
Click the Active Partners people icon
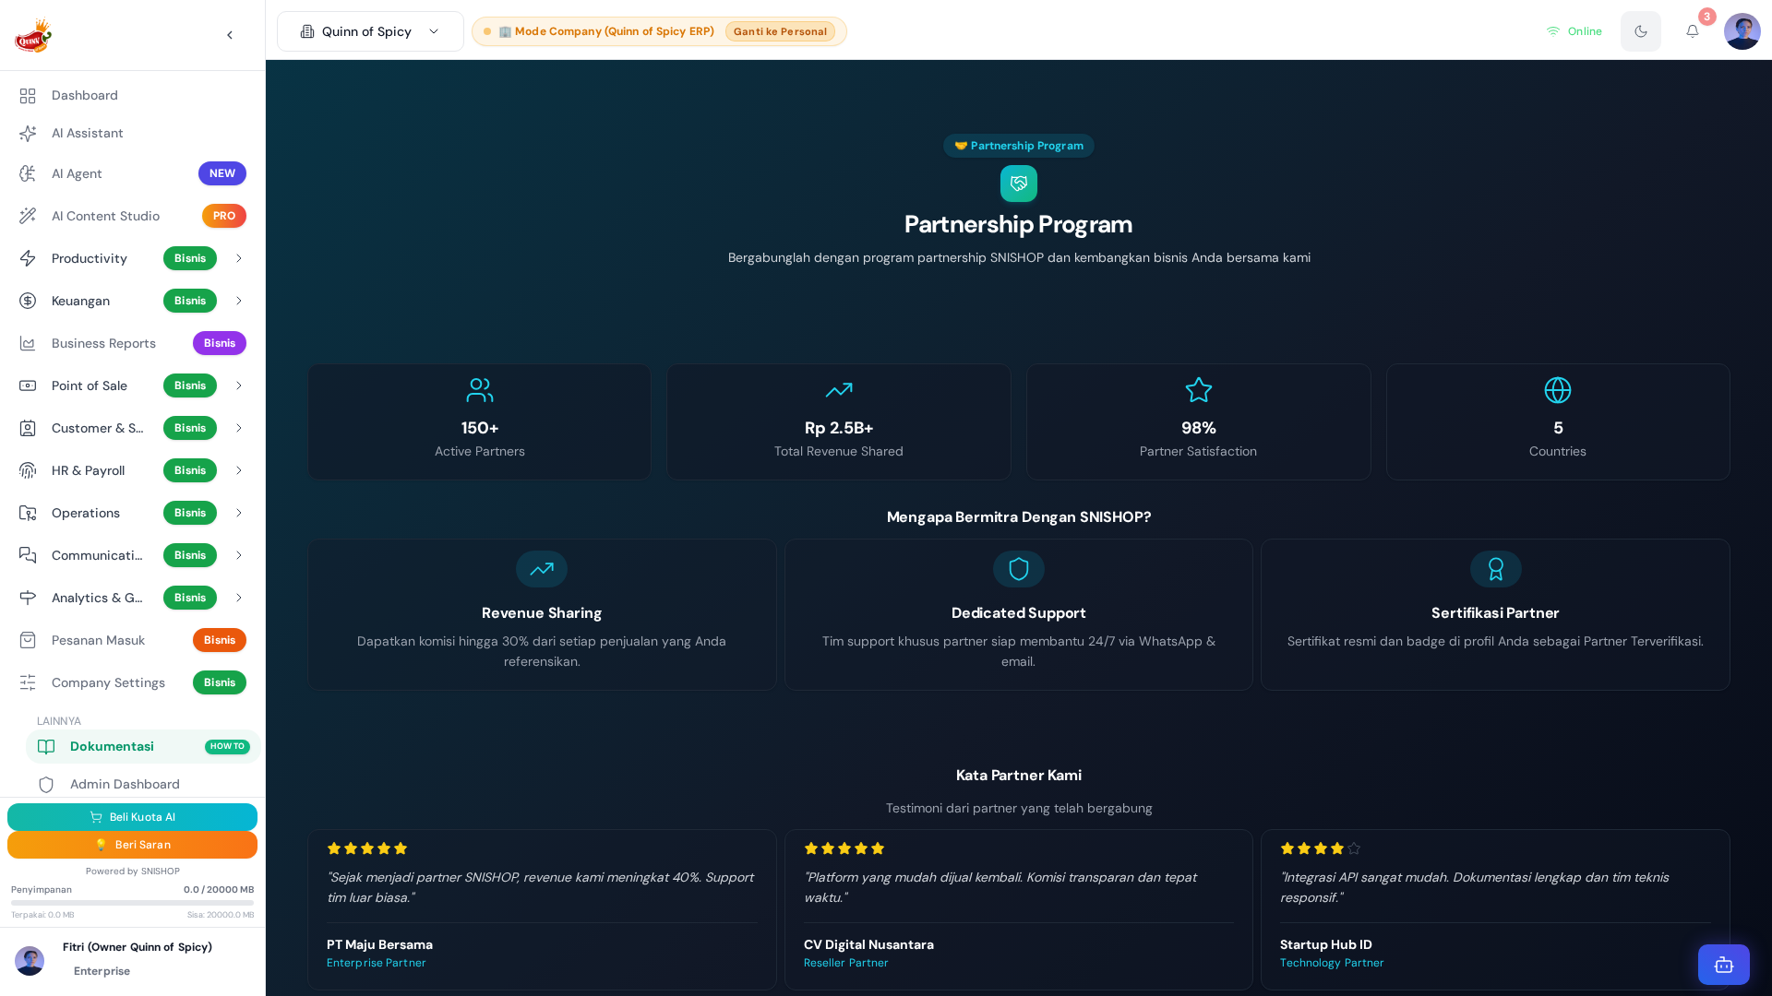(x=480, y=390)
